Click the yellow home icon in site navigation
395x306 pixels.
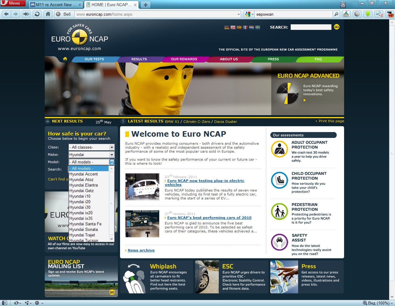click(x=65, y=59)
